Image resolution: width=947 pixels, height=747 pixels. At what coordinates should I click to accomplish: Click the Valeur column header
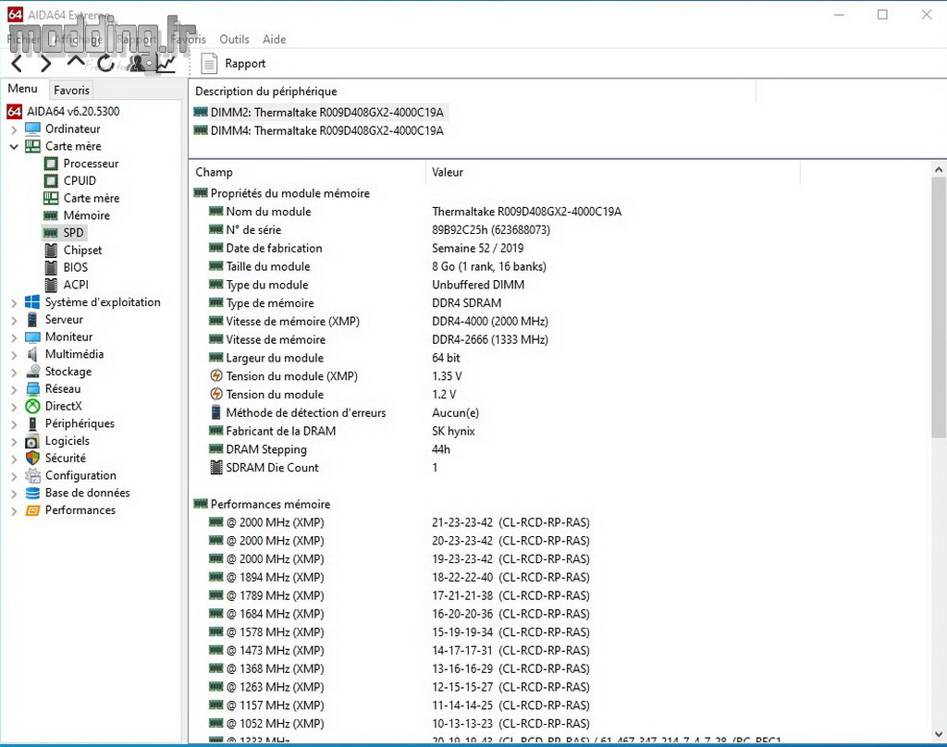pos(613,172)
